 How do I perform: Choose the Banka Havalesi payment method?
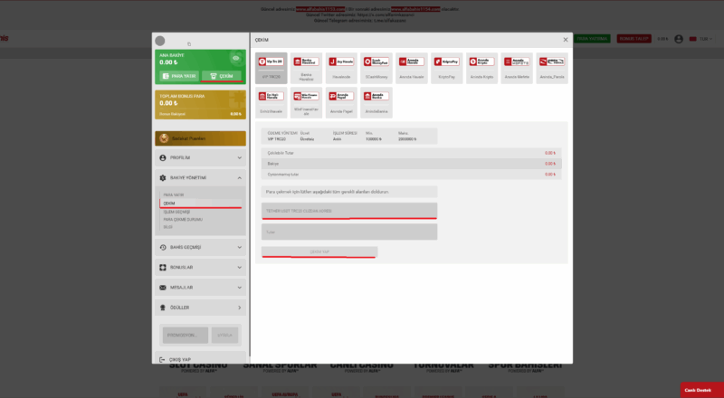306,68
